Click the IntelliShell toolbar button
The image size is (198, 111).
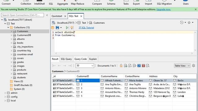click(39, 2)
